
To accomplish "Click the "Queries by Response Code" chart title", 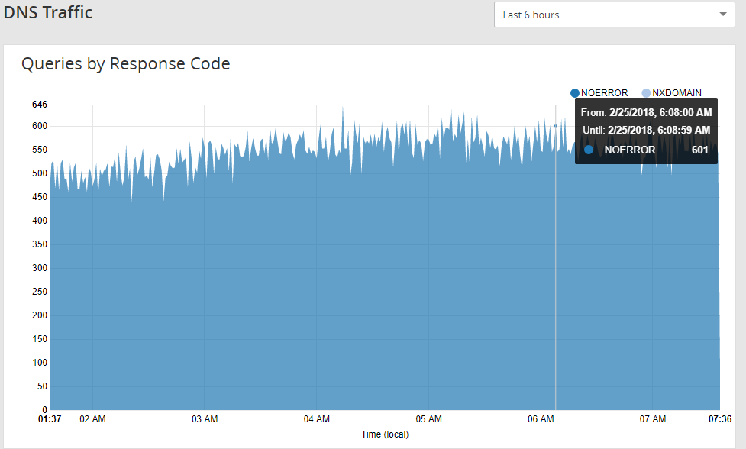I will 125,64.
